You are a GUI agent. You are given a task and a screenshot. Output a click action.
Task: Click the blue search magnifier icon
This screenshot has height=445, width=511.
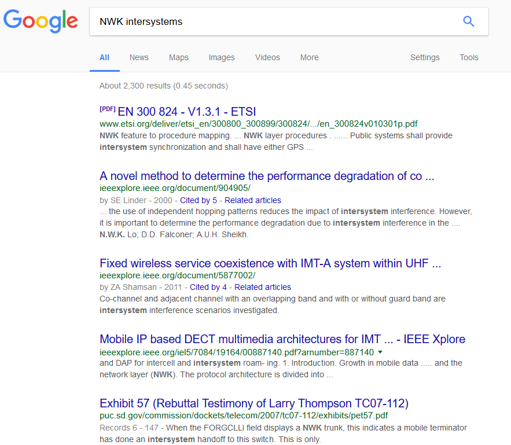pyautogui.click(x=468, y=22)
